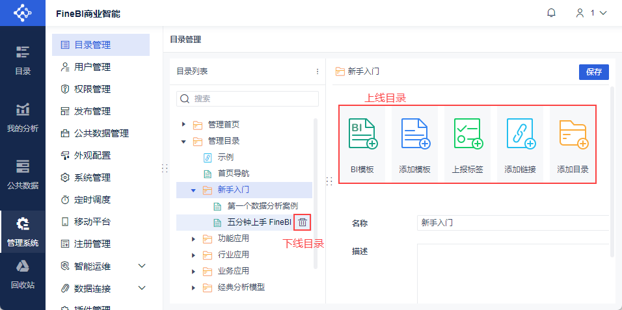Open 注册管理 menu item
Screen dimensions: 622x310
point(101,244)
